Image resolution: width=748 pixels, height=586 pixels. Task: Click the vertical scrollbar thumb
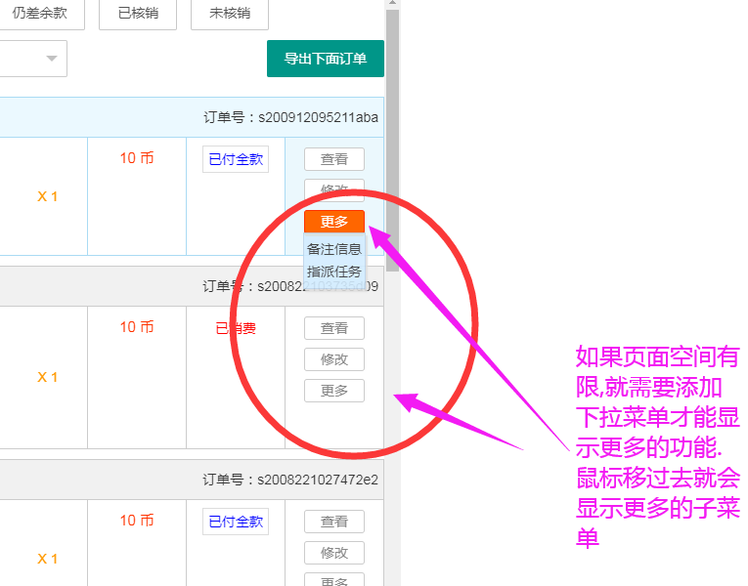[x=392, y=137]
